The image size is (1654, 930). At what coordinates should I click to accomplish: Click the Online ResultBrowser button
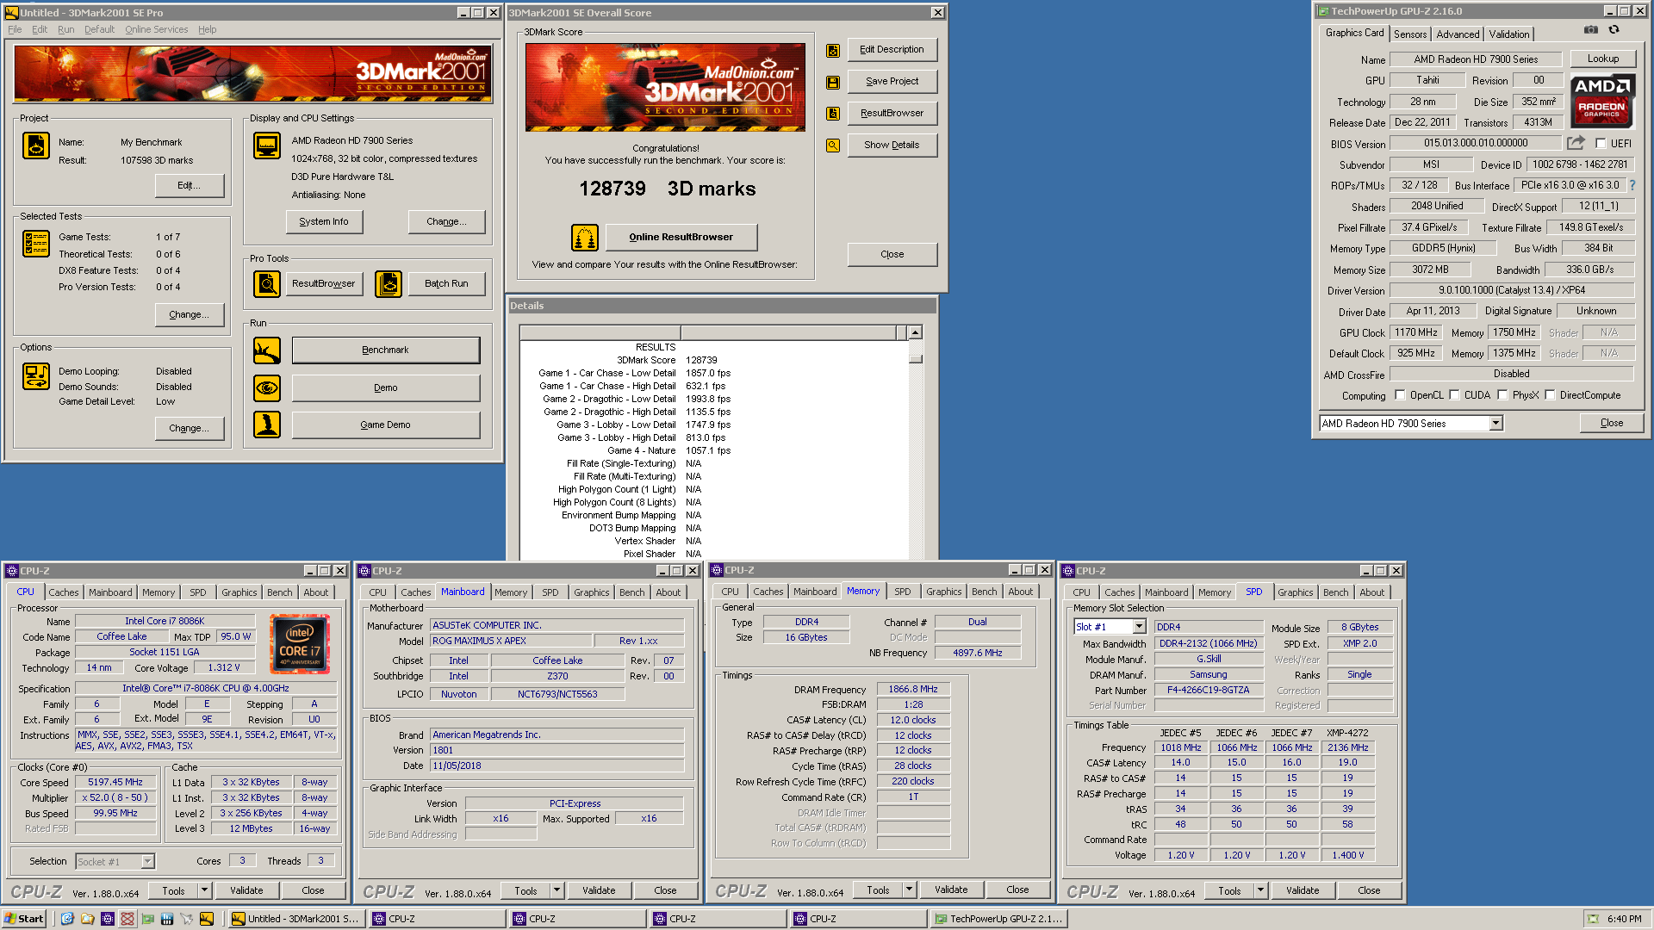coord(681,237)
